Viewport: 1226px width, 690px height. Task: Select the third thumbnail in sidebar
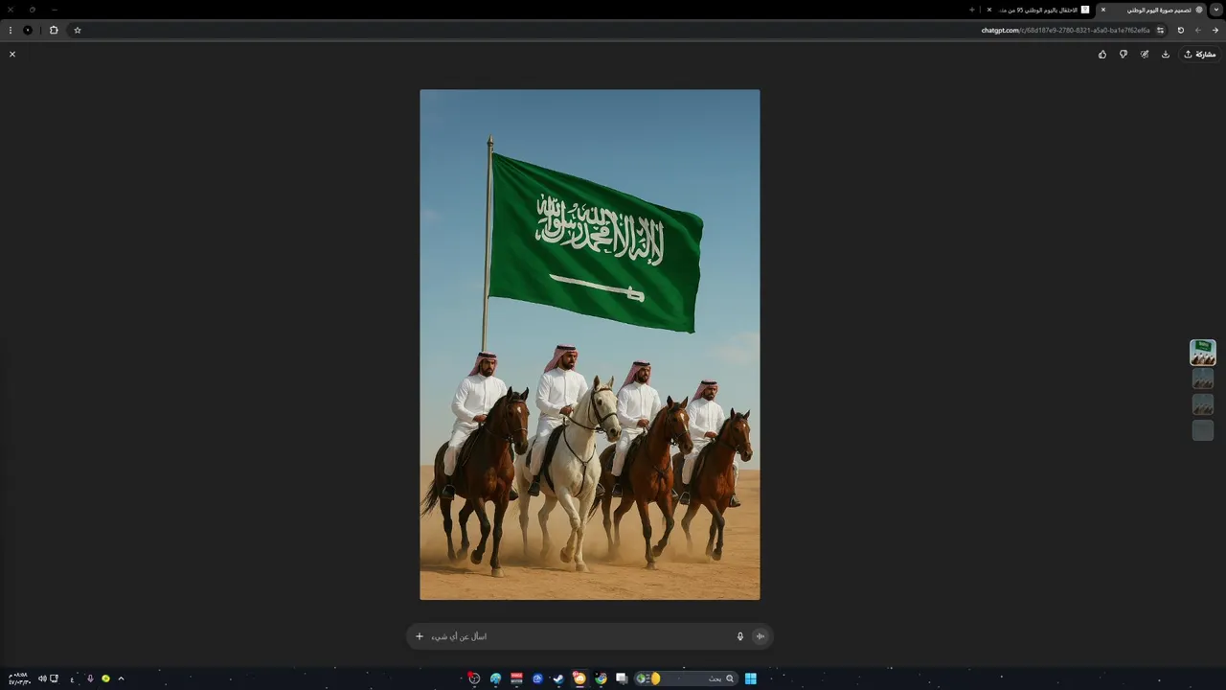[x=1203, y=404]
